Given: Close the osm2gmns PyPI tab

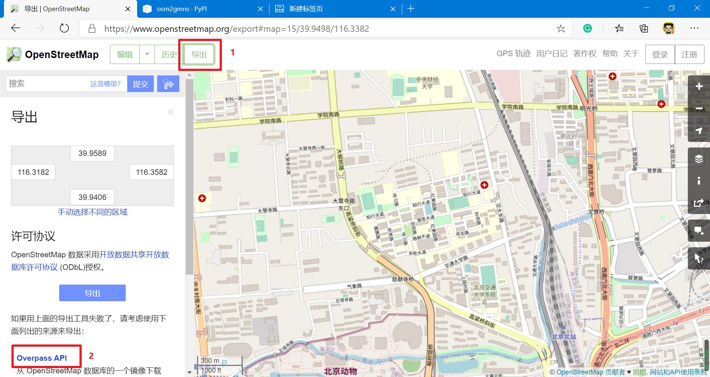Looking at the screenshot, I should tap(260, 9).
